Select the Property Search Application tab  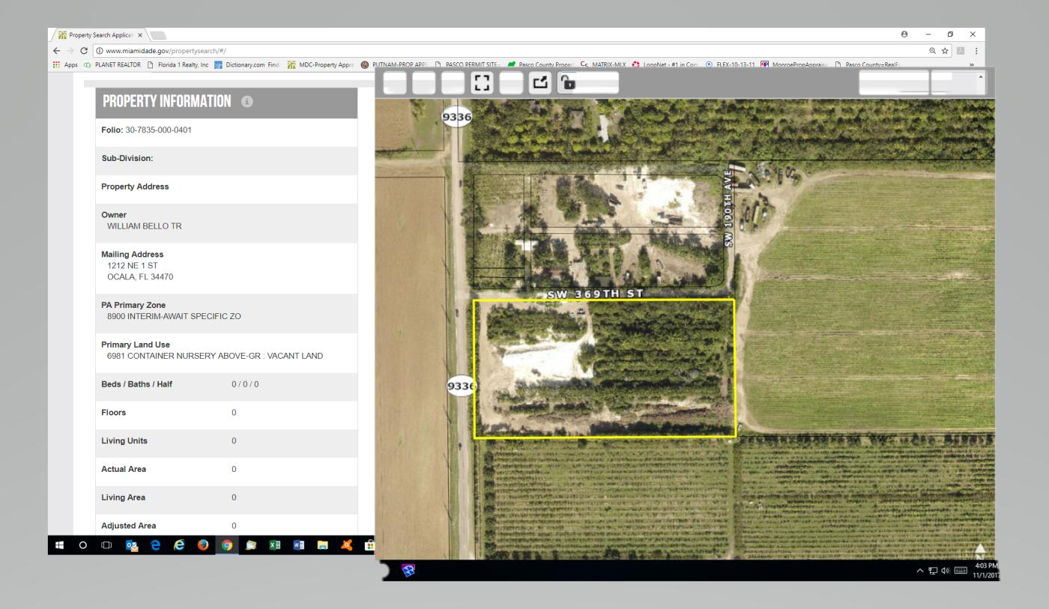click(97, 35)
